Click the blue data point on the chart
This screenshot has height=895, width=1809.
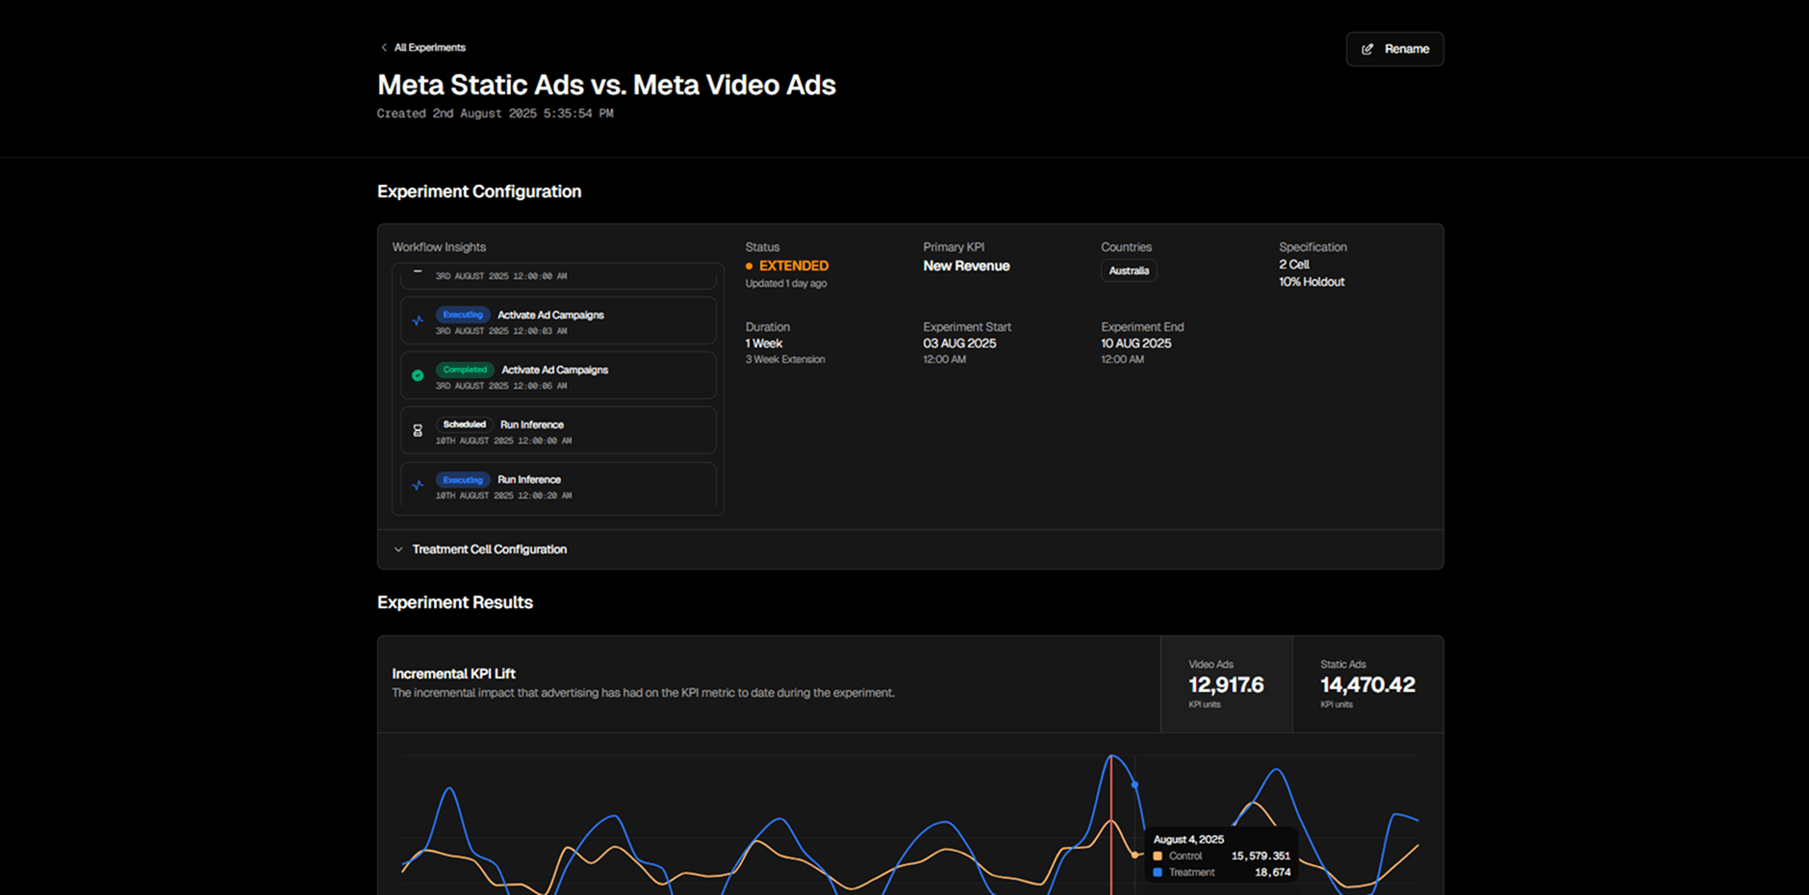pos(1134,785)
